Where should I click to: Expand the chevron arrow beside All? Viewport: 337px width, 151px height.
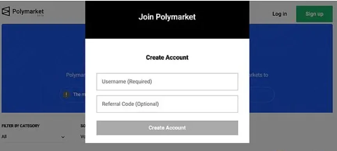click(63, 137)
